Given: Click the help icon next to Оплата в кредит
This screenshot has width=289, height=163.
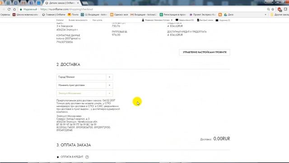Looking at the screenshot, I should pos(87,157).
